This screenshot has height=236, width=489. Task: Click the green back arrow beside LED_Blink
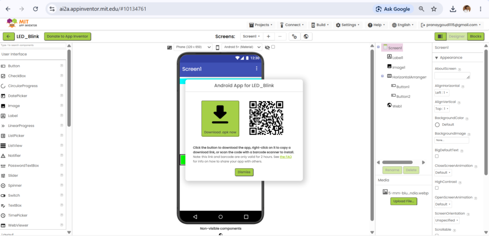[9, 36]
